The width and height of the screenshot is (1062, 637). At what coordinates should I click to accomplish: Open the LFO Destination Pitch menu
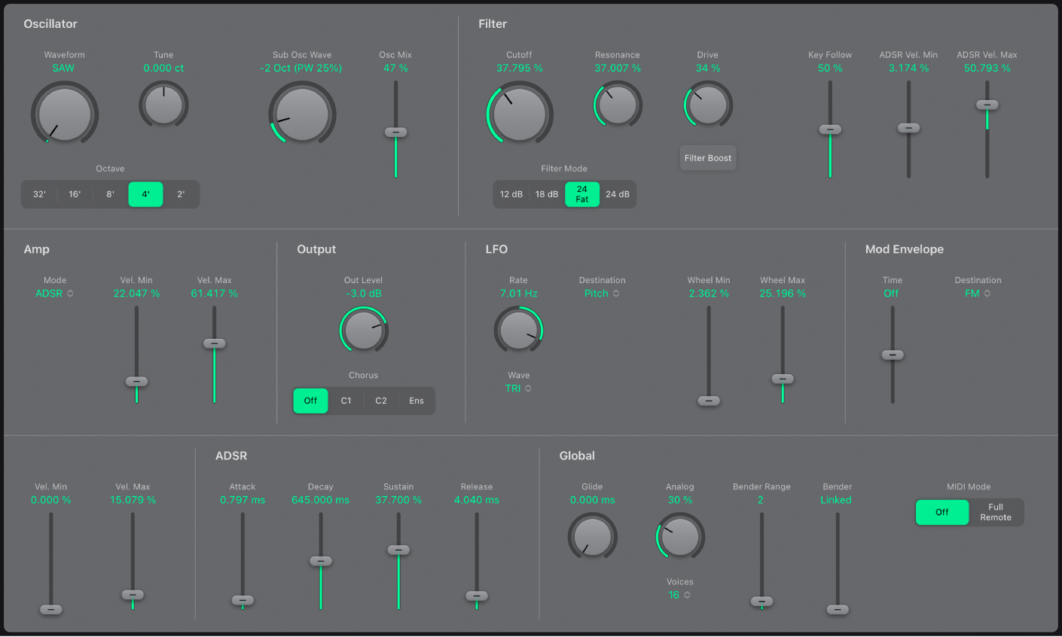point(602,294)
